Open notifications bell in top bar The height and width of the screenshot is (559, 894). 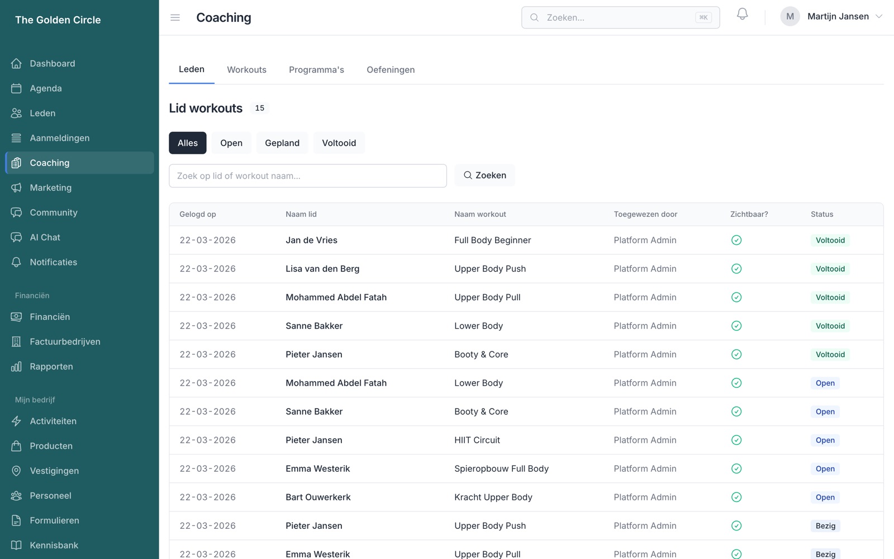coord(742,15)
